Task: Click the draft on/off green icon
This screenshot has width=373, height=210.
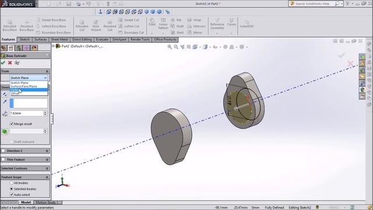Action: coord(5,131)
